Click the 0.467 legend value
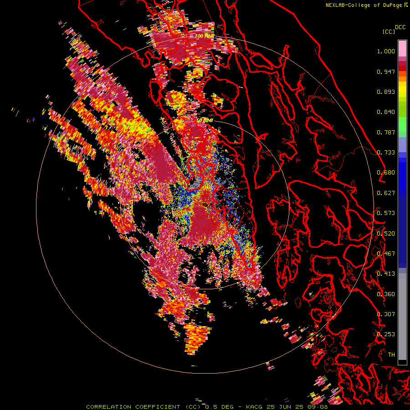 point(386,254)
